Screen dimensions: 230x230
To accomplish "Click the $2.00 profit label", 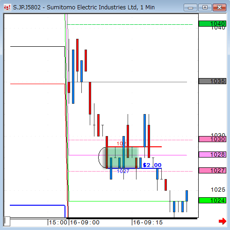I will [152, 165].
